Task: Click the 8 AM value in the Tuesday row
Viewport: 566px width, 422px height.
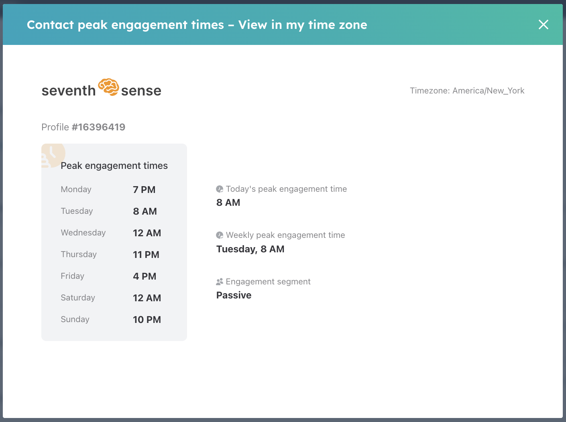Action: click(x=145, y=211)
